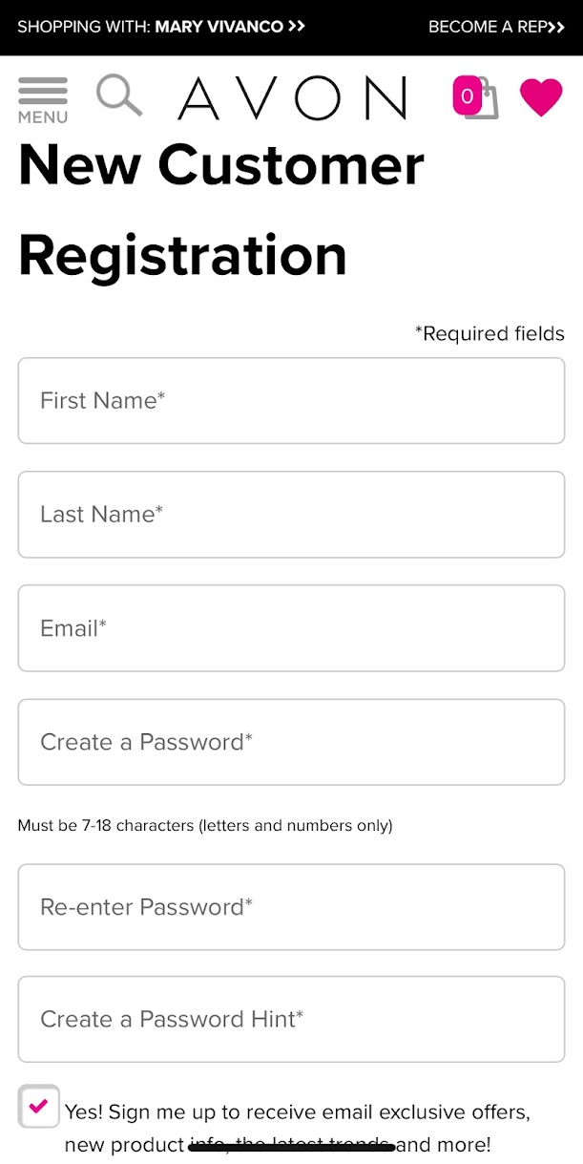Open the hamburger MENU icon

pos(43,92)
